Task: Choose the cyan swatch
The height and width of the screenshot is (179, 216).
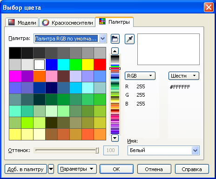Action: pos(64,65)
